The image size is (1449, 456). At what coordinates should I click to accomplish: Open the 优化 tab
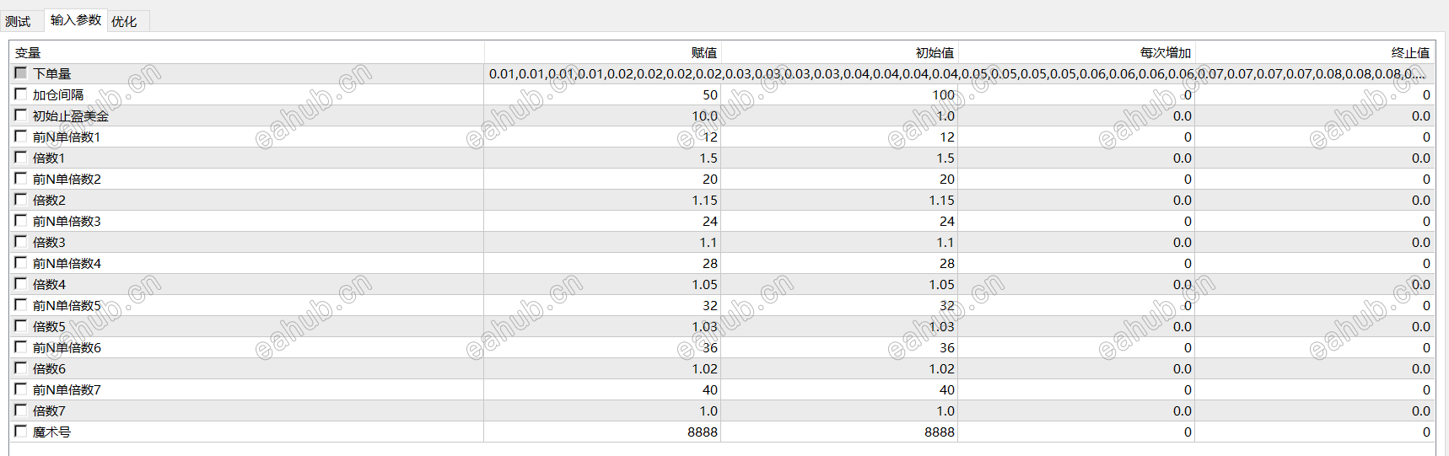[x=124, y=21]
